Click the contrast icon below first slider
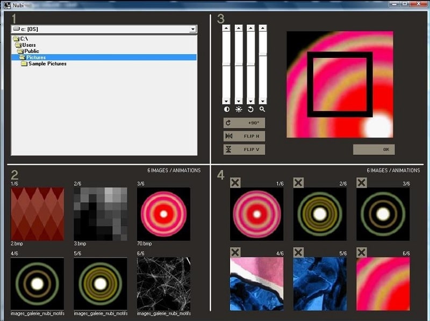 (x=226, y=109)
